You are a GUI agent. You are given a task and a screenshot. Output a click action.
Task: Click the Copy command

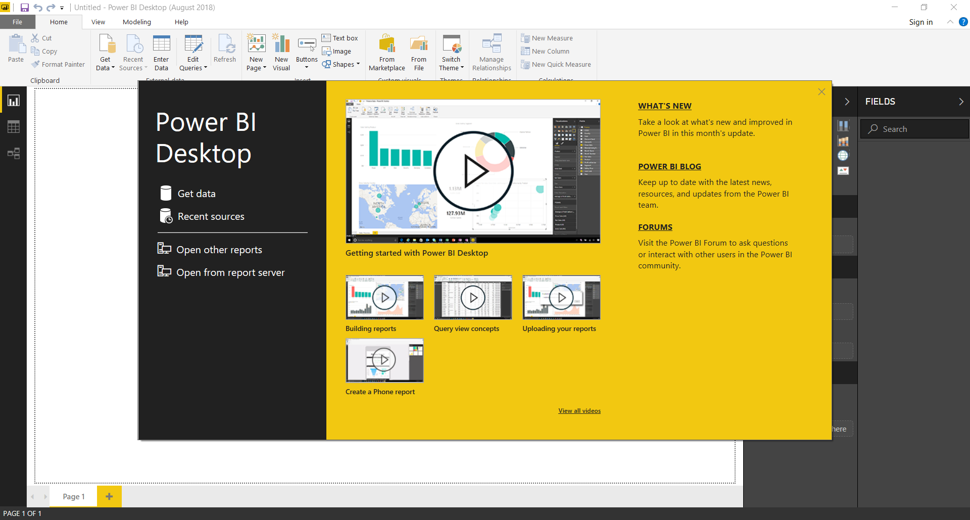pyautogui.click(x=44, y=51)
